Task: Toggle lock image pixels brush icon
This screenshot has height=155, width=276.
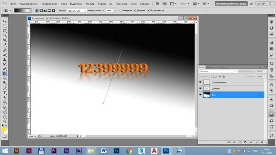Action: pos(216,77)
